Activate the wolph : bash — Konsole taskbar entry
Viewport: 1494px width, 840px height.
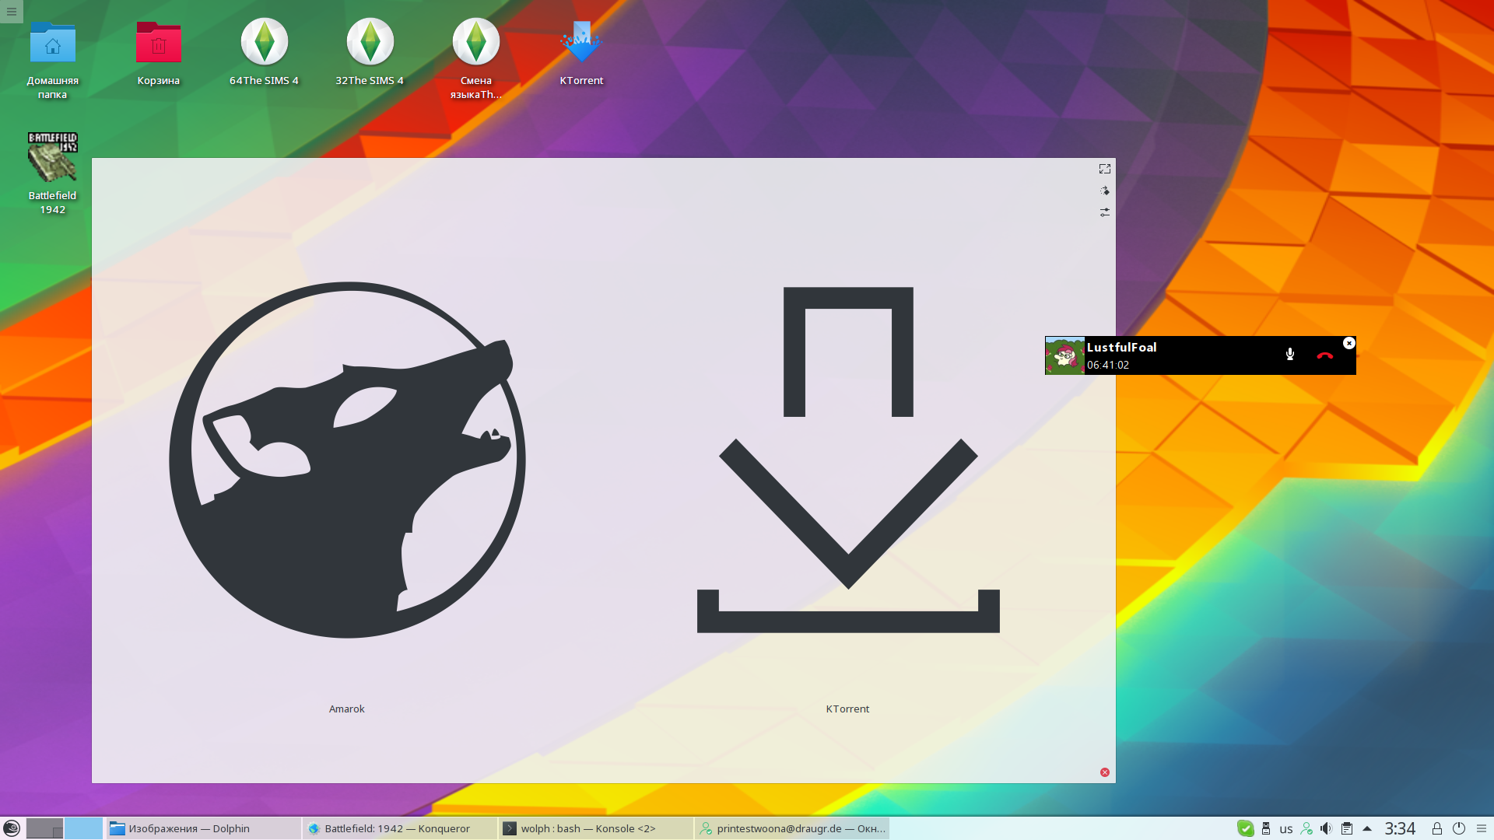(596, 828)
